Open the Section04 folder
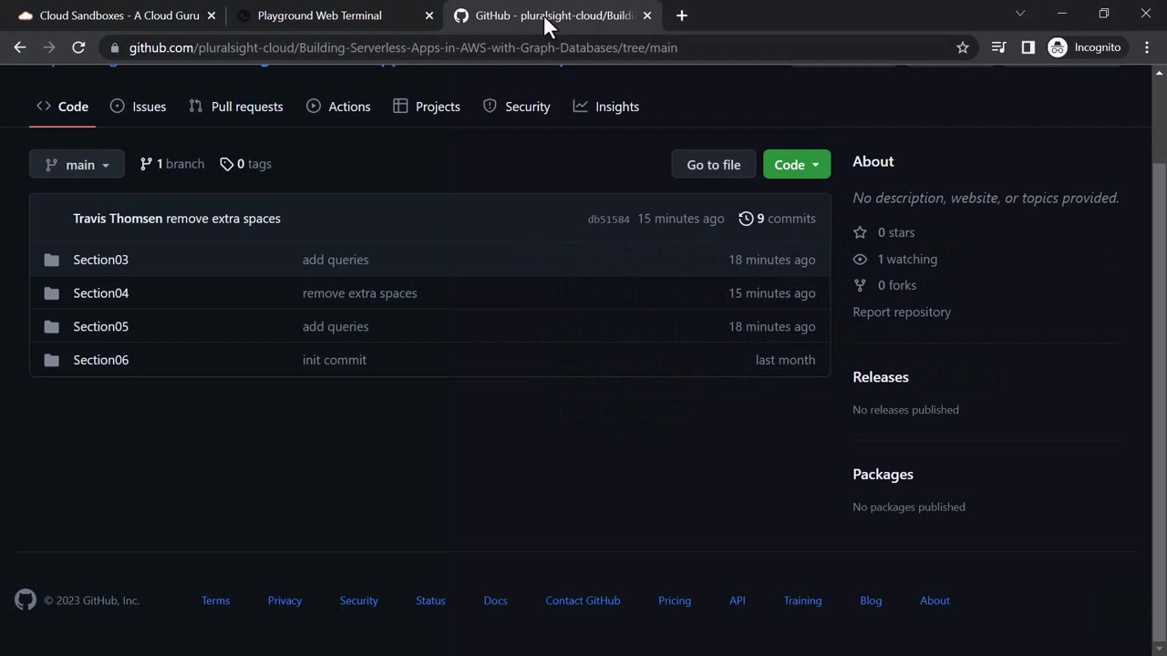 [100, 293]
